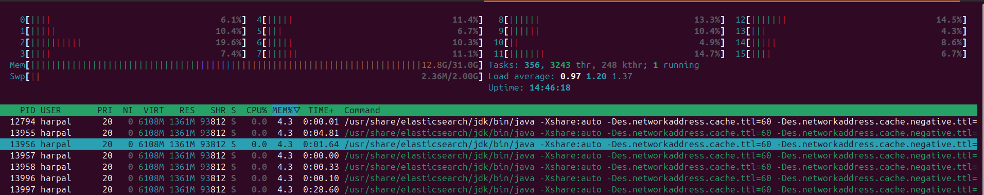This screenshot has height=195, width=984.
Task: Click the highlighted process row PID 13956
Action: [x=488, y=144]
